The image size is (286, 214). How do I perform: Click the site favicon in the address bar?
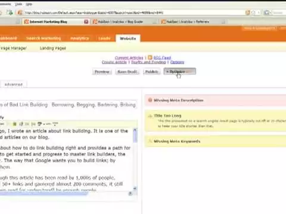[20, 12]
